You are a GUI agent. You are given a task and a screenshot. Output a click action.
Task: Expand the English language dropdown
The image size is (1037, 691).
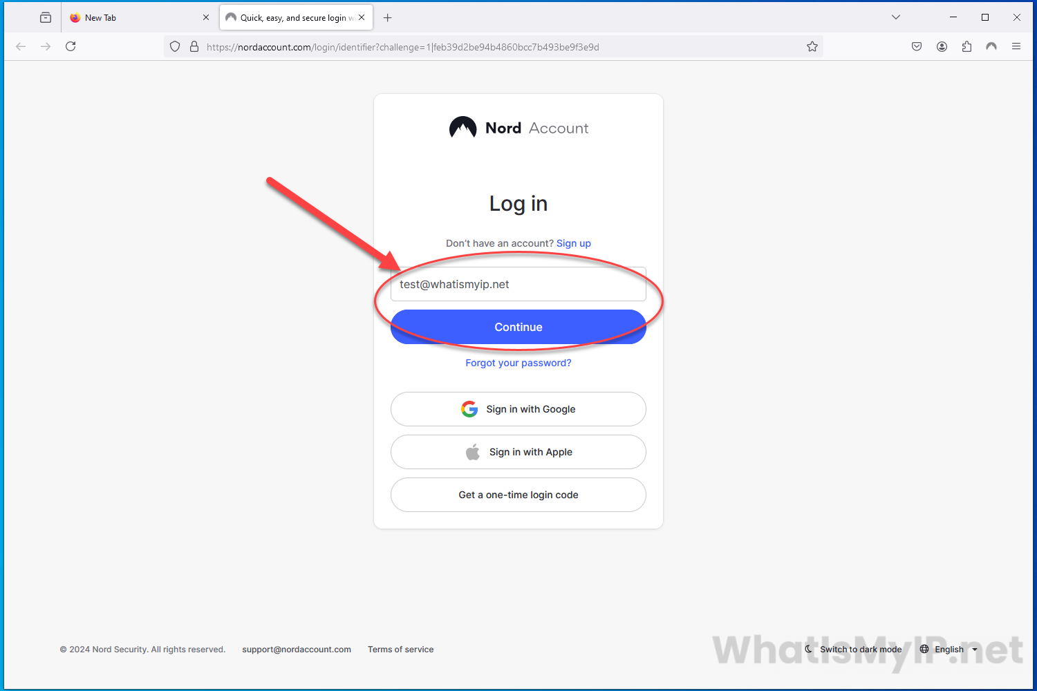pos(949,649)
